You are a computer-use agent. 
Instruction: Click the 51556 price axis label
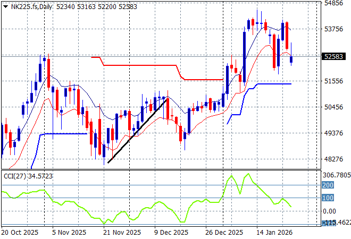pos(333,81)
